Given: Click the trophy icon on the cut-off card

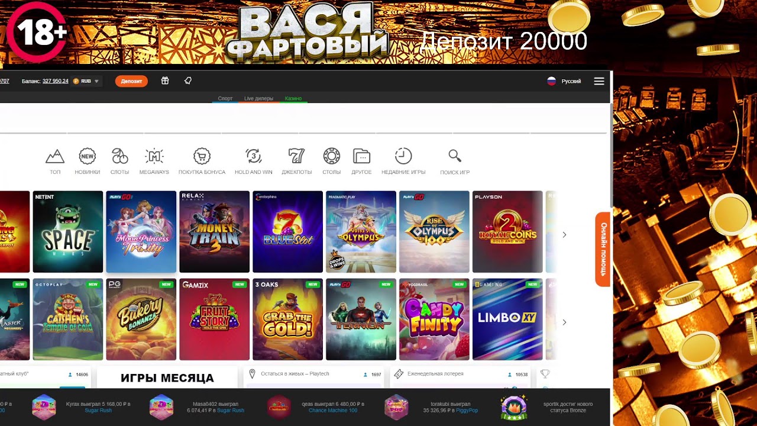Looking at the screenshot, I should point(545,374).
